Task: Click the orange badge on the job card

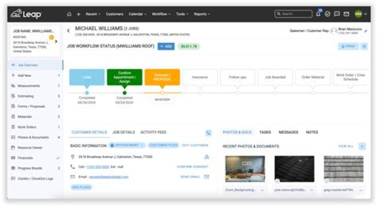Action: coord(51,37)
